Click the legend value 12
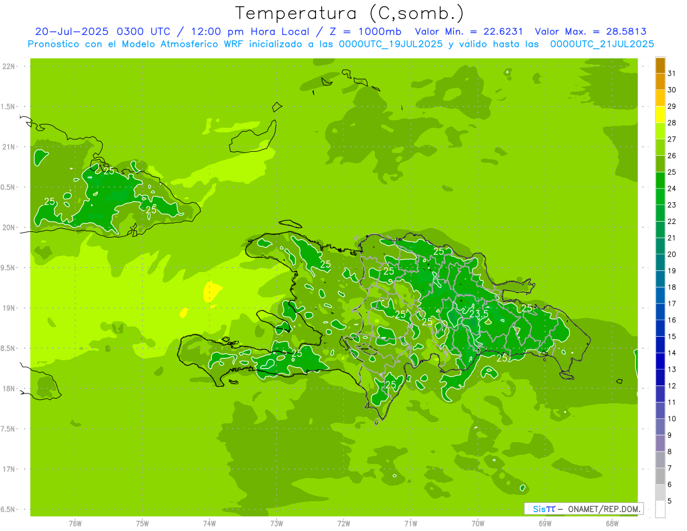Screen dimensions: 687x531 pos(672,386)
